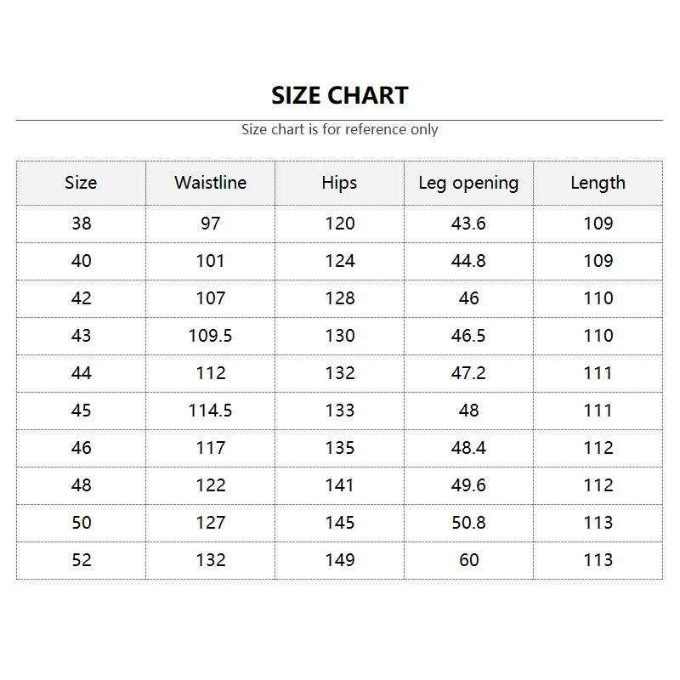The height and width of the screenshot is (680, 680).
Task: Click waistline value 109.5
Action: (210, 336)
